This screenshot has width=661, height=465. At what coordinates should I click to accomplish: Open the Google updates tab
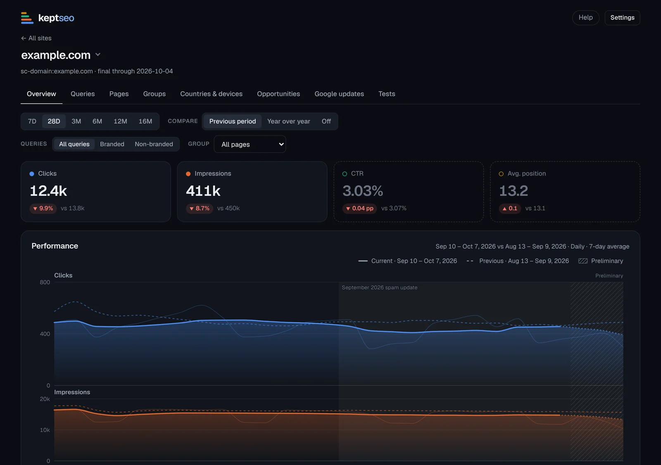[339, 94]
